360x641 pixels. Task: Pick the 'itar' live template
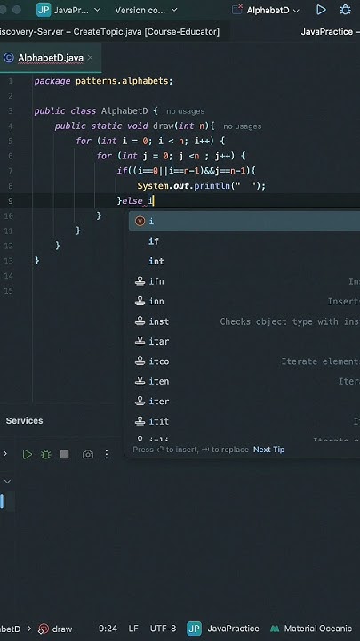click(244, 341)
